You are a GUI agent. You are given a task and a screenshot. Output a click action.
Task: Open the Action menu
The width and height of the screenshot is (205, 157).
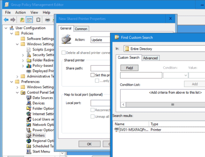click(20, 13)
